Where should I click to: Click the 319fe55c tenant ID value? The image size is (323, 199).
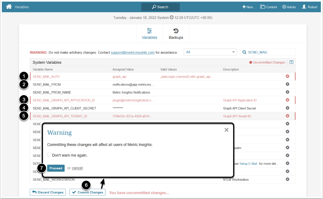click(x=133, y=116)
